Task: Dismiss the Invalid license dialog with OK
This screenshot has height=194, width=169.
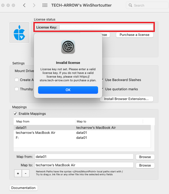Action: [68, 90]
